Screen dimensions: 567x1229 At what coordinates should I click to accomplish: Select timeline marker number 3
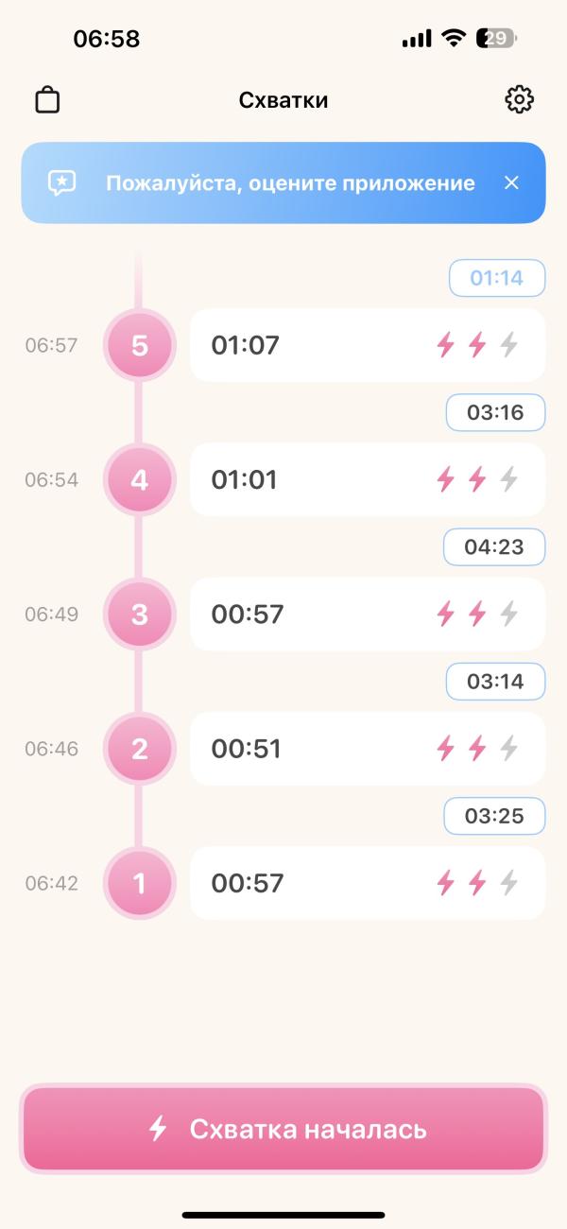point(140,614)
